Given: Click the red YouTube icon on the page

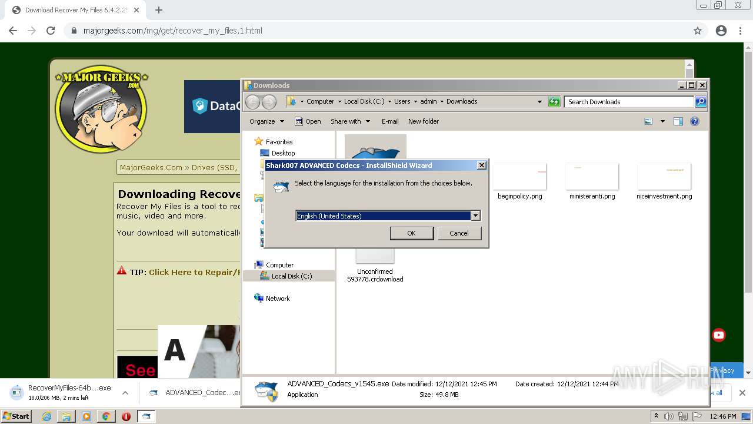Looking at the screenshot, I should (x=718, y=335).
